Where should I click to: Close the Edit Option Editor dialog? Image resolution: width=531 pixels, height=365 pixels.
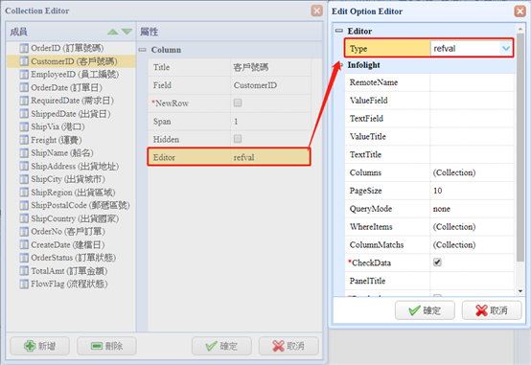[519, 11]
